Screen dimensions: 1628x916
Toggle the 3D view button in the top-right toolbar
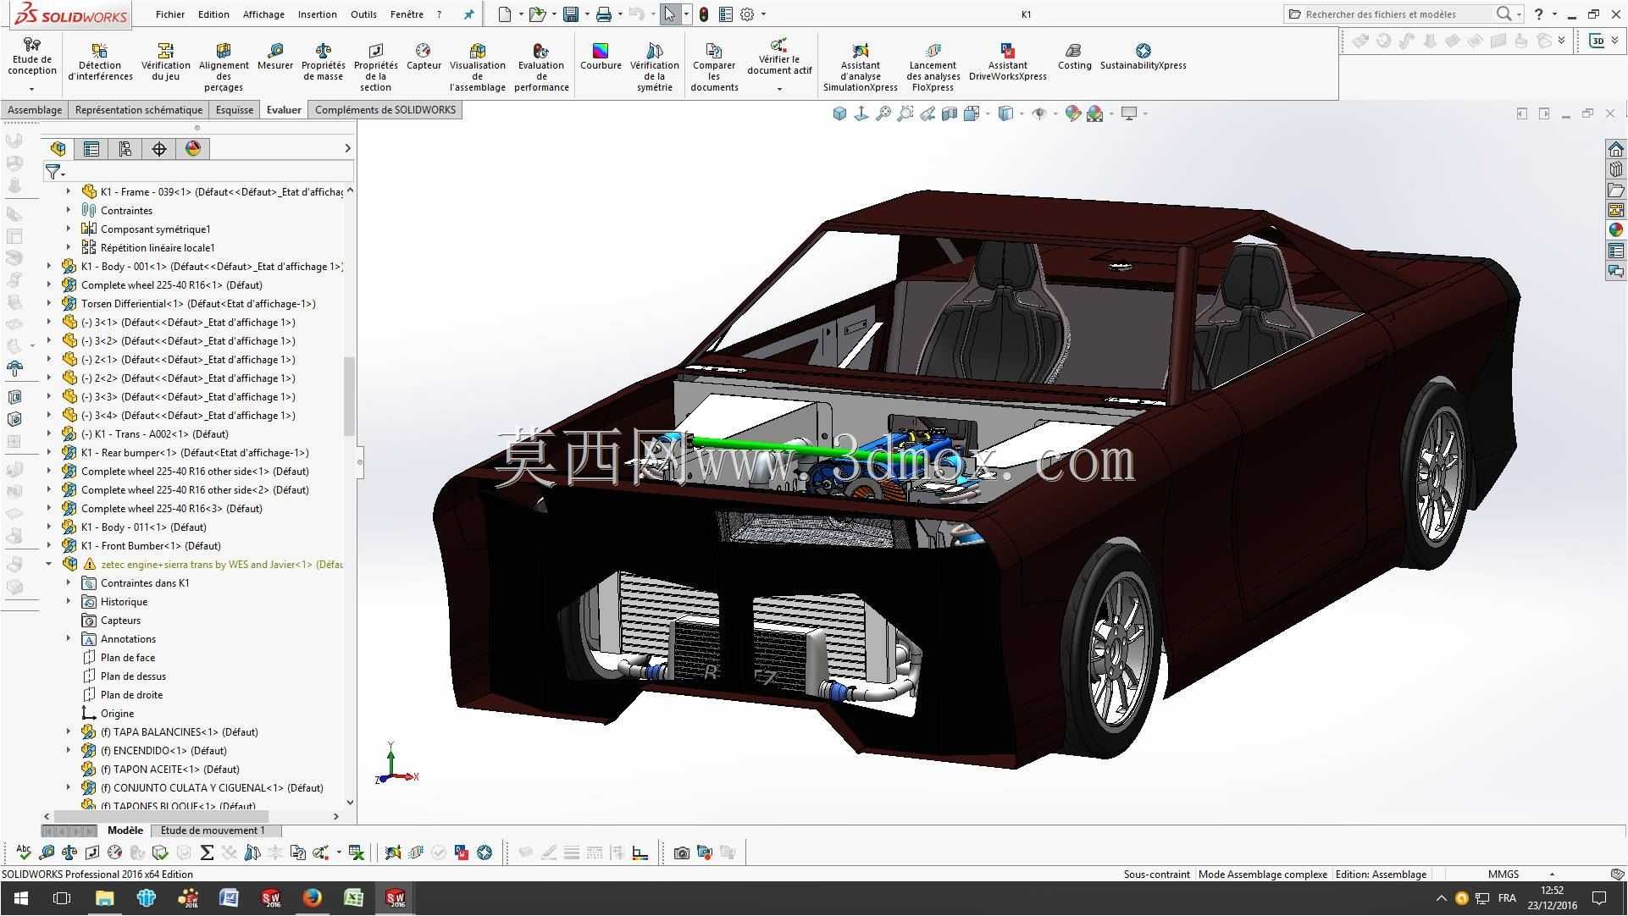(x=1598, y=41)
